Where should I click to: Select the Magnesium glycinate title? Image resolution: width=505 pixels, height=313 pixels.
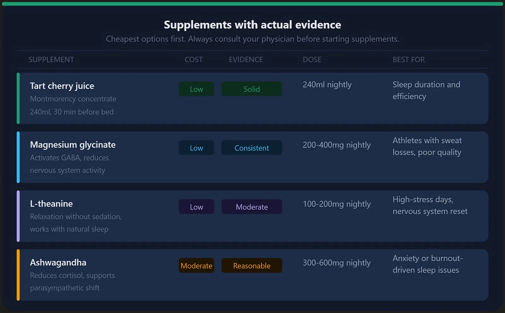(x=73, y=145)
